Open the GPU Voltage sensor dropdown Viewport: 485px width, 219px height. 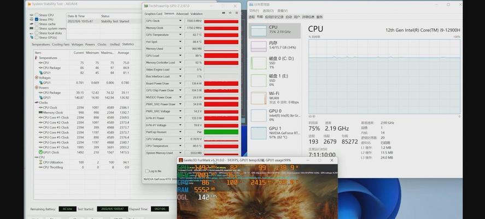tap(180, 139)
